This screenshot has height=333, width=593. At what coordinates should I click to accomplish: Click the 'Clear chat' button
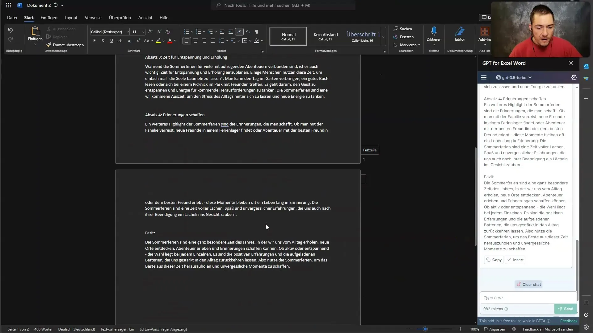(529, 284)
